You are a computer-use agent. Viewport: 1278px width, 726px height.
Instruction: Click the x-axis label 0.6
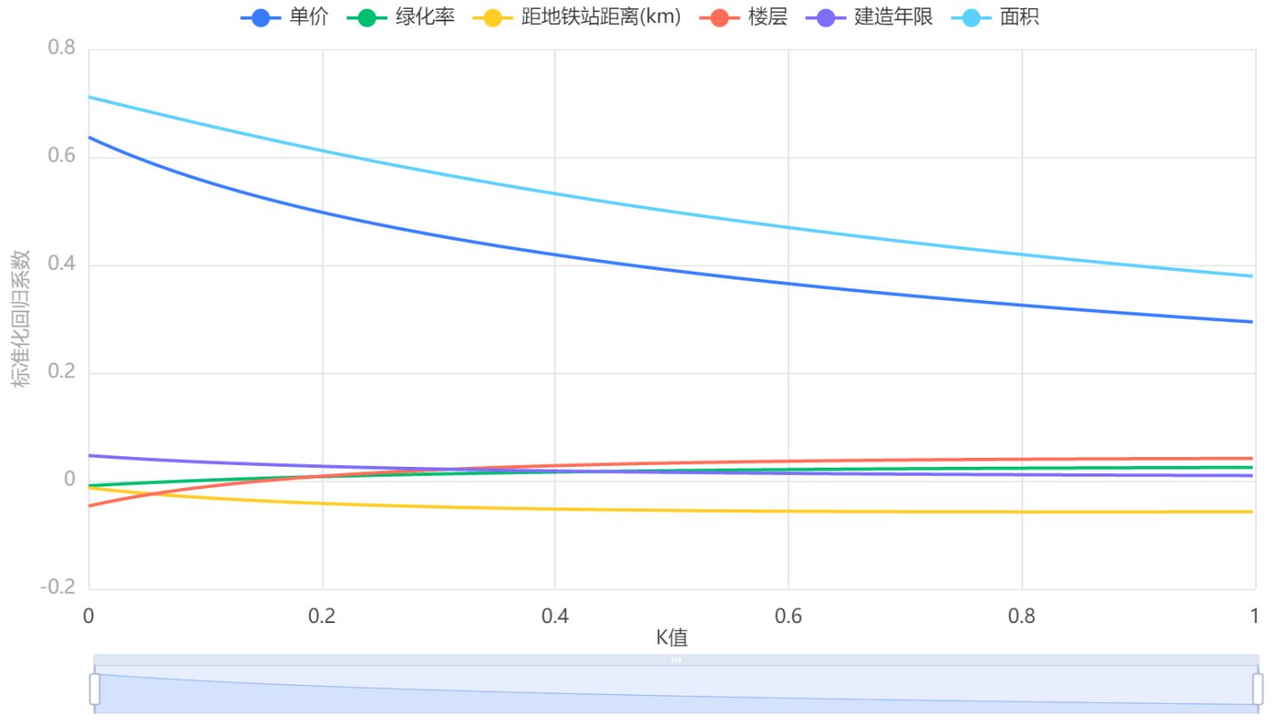tap(788, 616)
